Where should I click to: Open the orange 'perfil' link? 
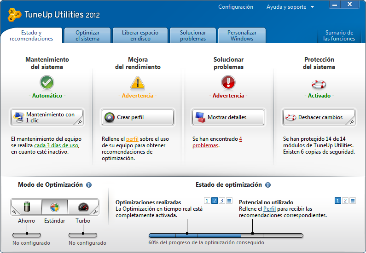[x=132, y=139]
